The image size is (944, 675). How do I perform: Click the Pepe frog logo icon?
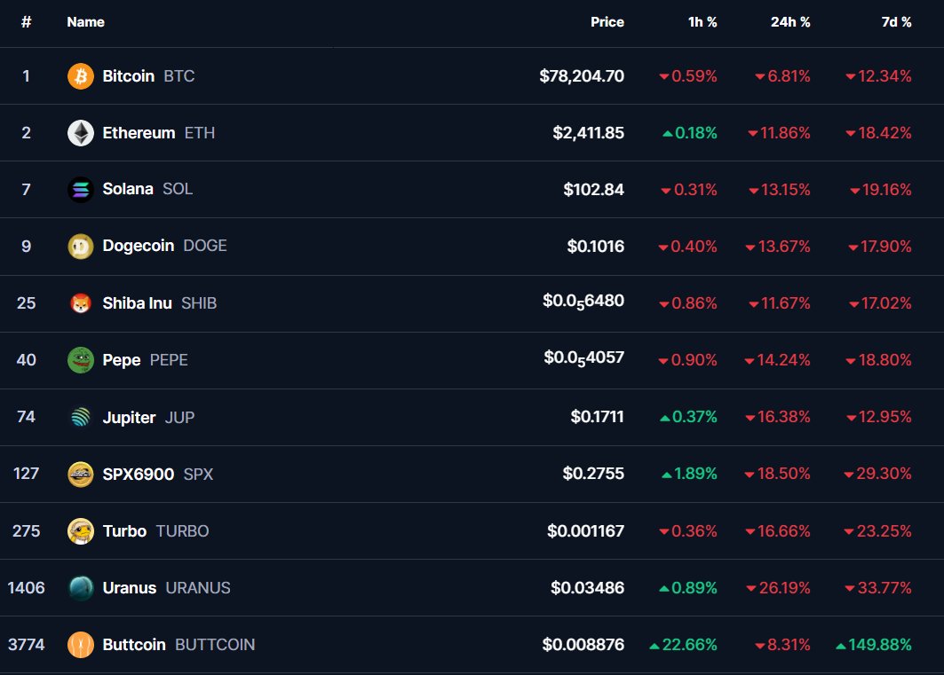click(x=81, y=360)
